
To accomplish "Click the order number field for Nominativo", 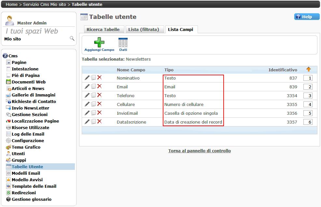I will (308, 78).
